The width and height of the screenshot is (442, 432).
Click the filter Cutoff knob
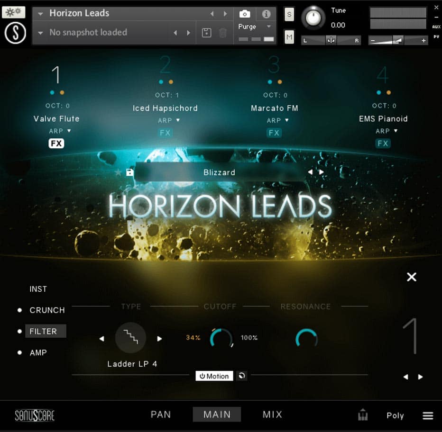(221, 338)
